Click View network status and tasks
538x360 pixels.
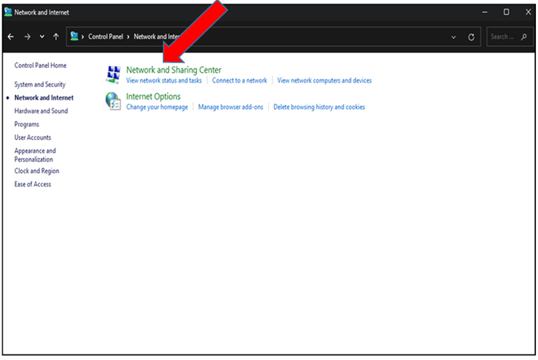coord(164,80)
